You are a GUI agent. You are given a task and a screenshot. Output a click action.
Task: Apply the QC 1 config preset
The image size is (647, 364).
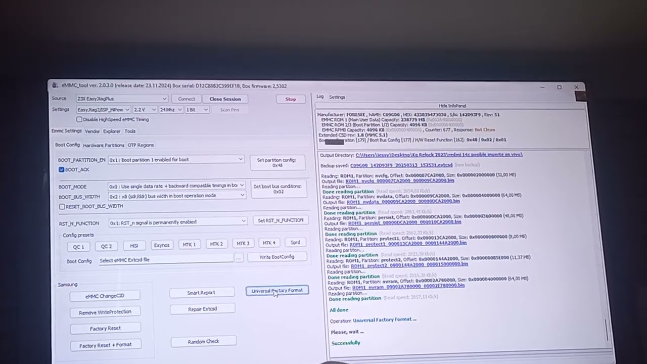(78, 246)
